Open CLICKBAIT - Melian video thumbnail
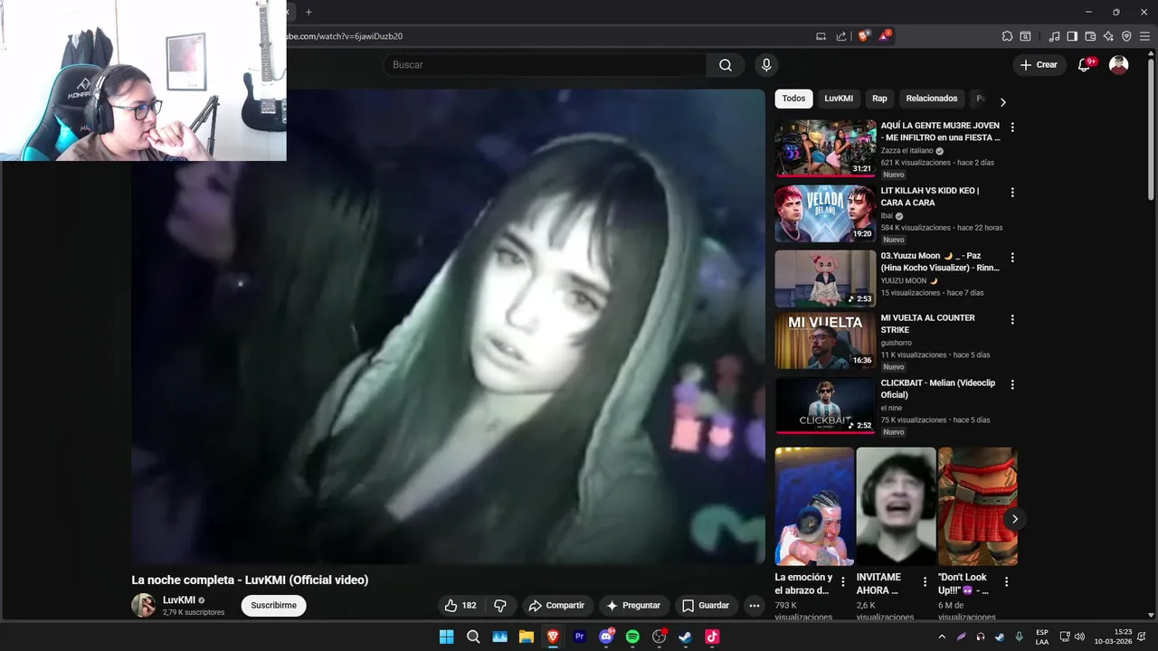 click(826, 405)
